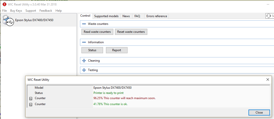Open the Support menu

(31, 11)
